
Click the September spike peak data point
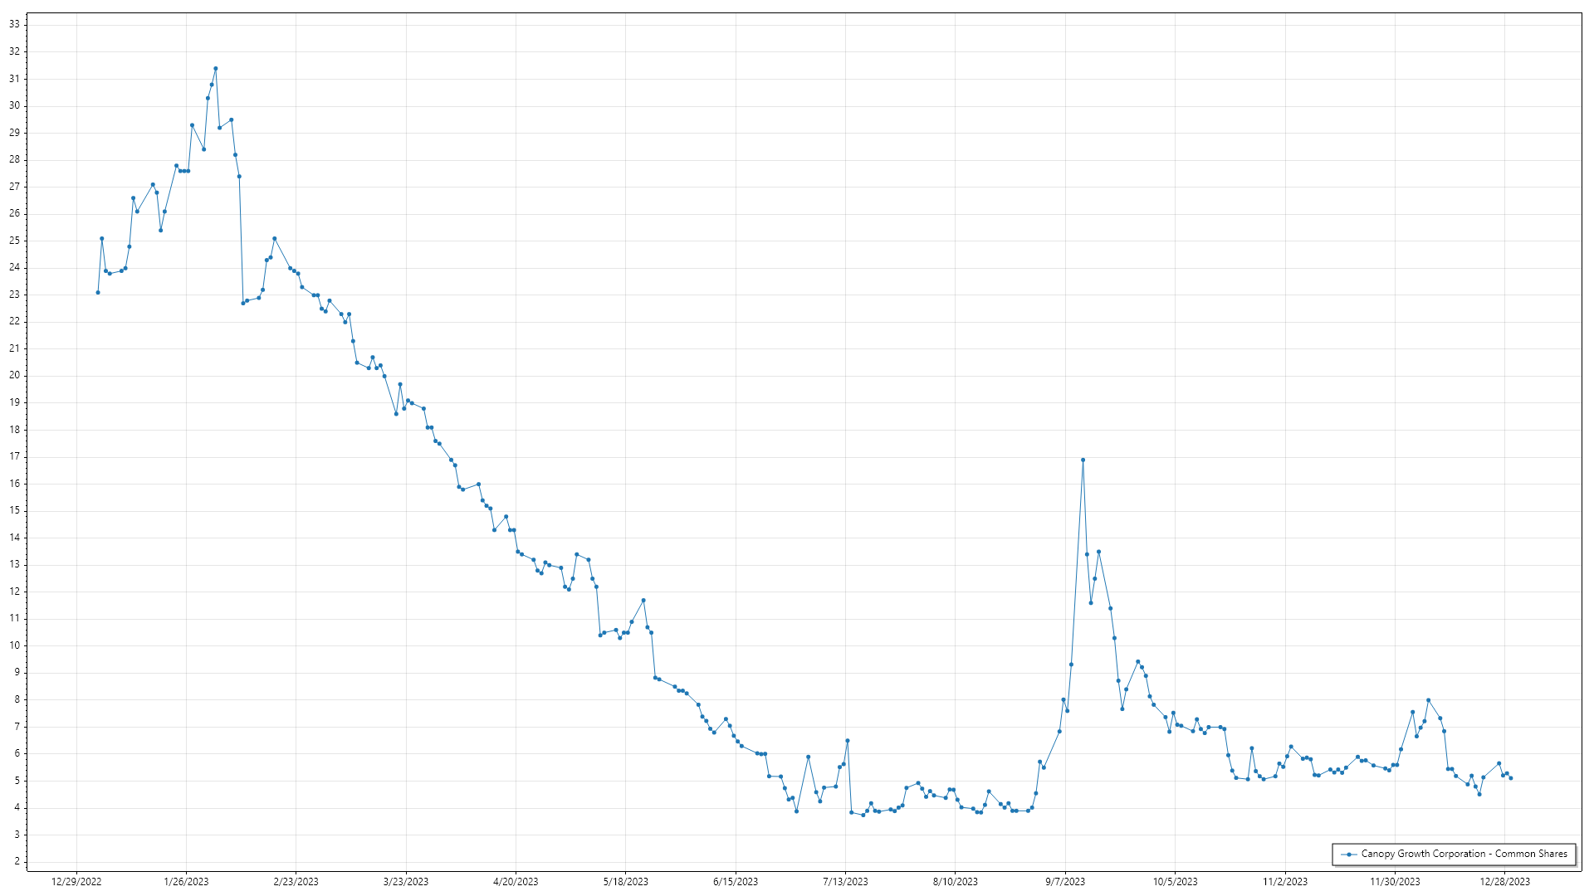1083,460
